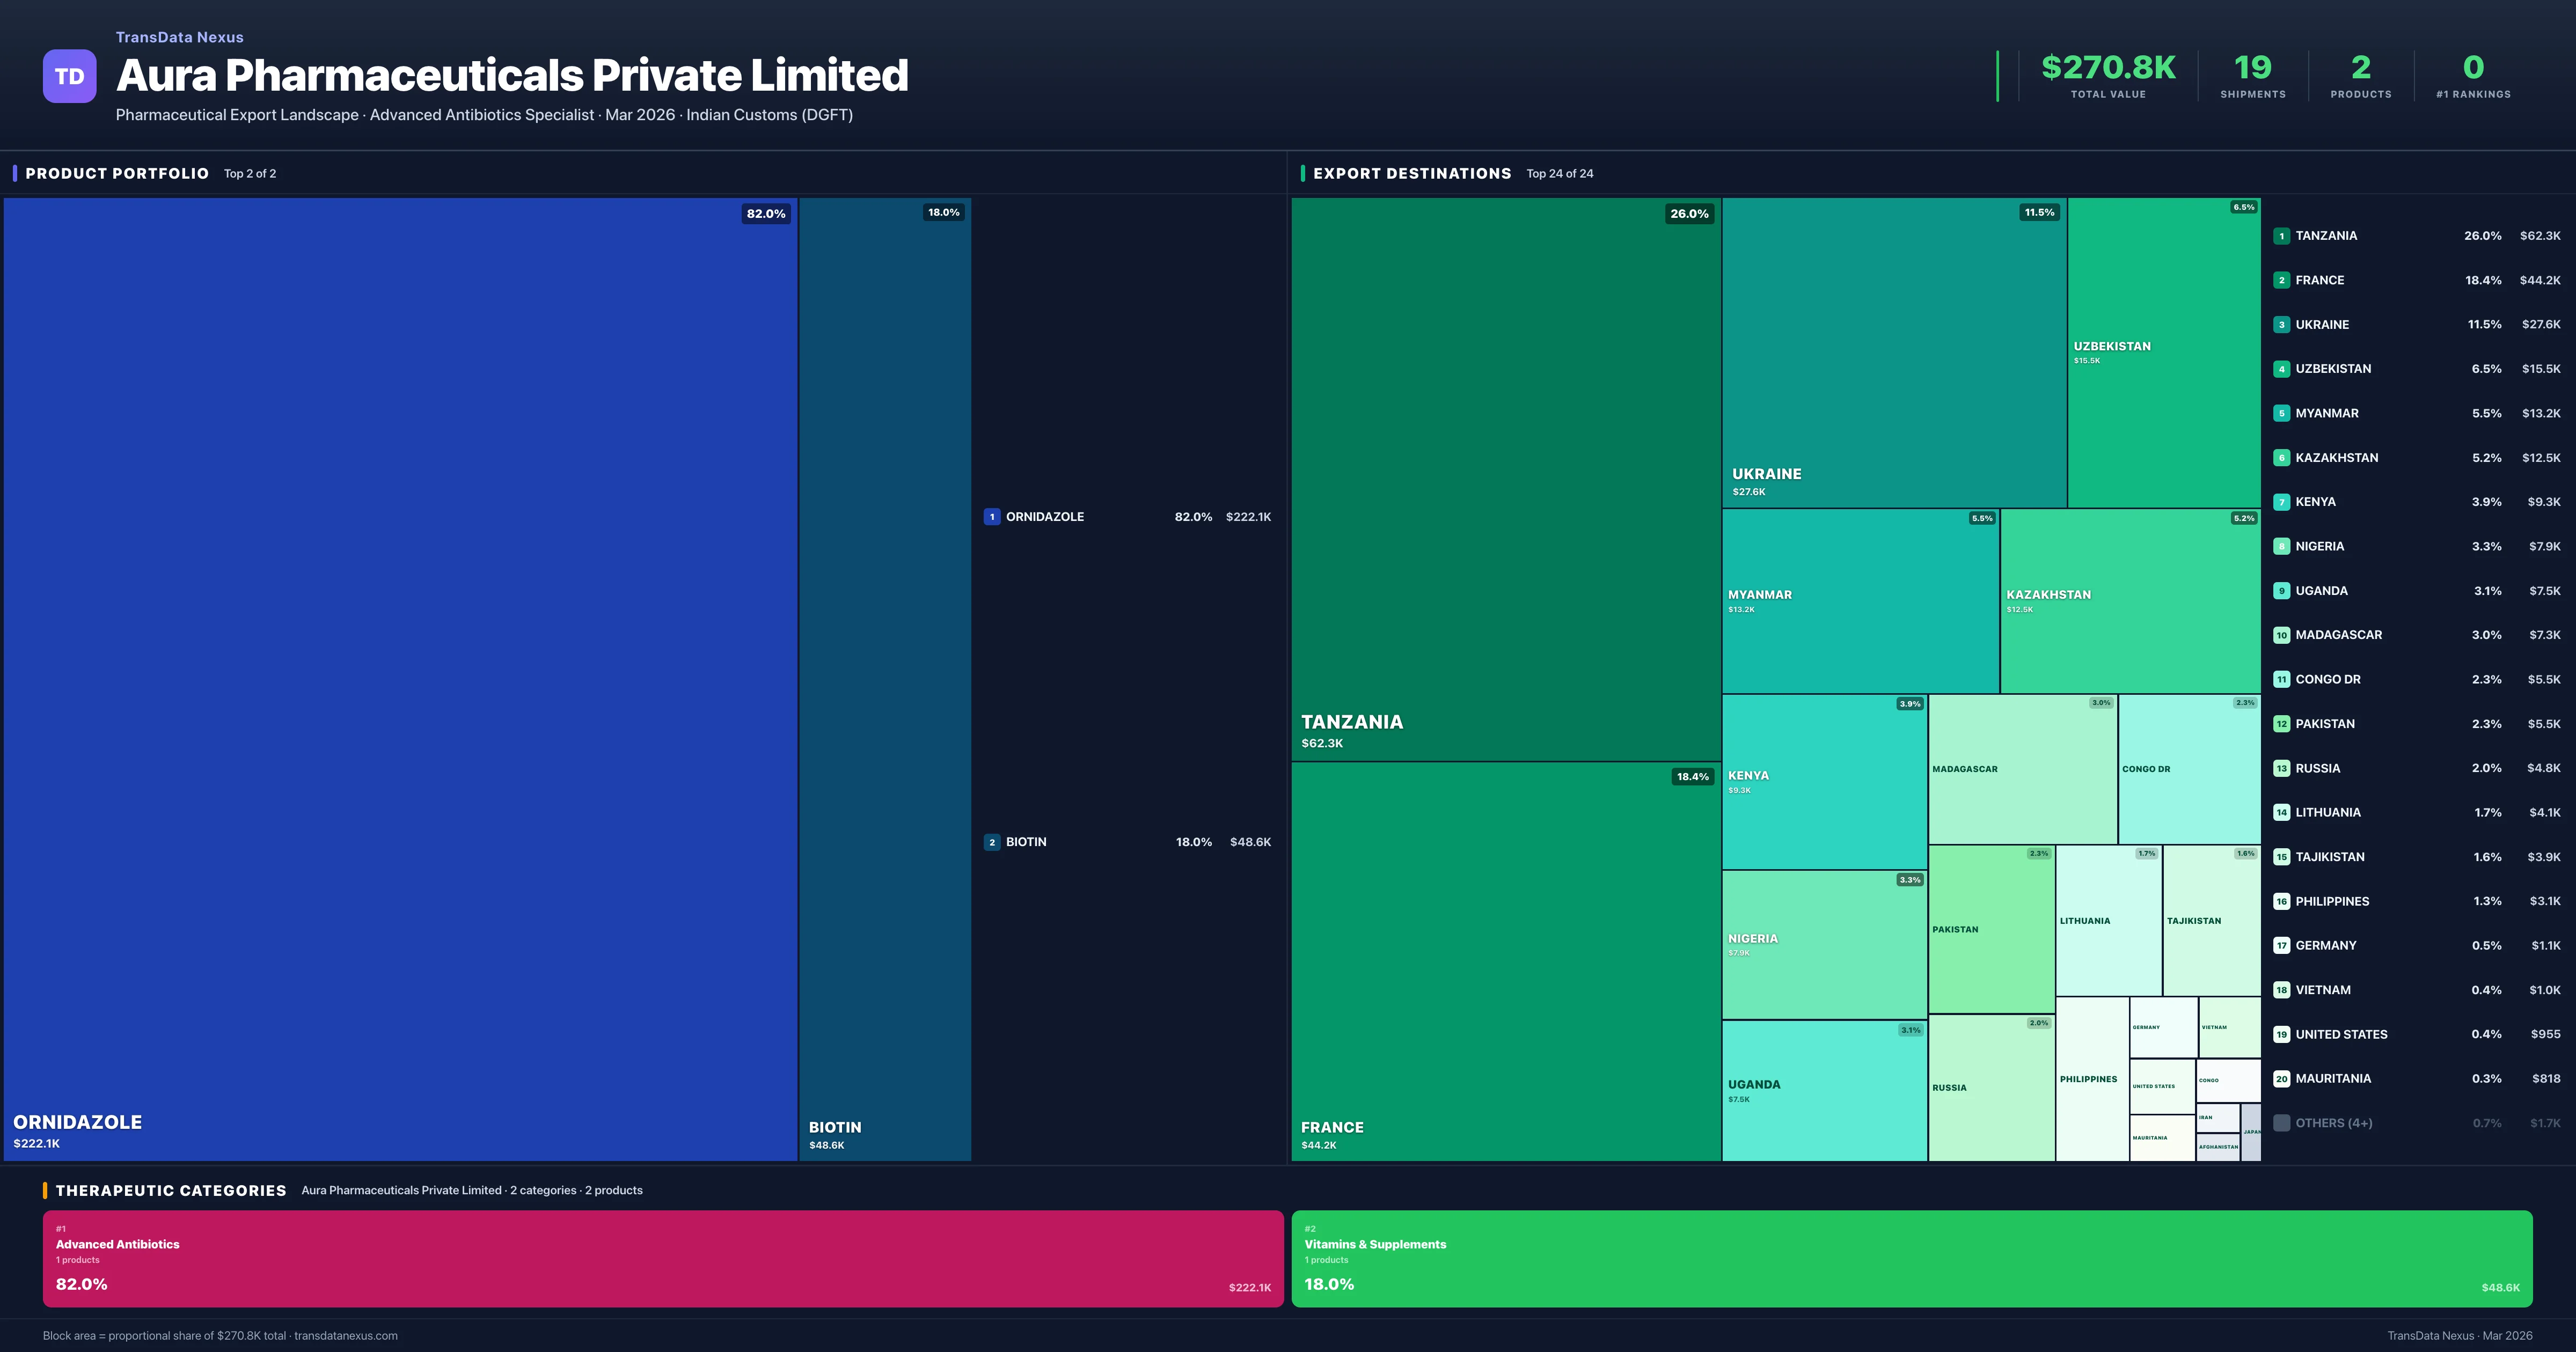Screen dimensions: 2576x1352
Task: Click the rank 2 badge next to FRANCE
Action: point(2281,280)
